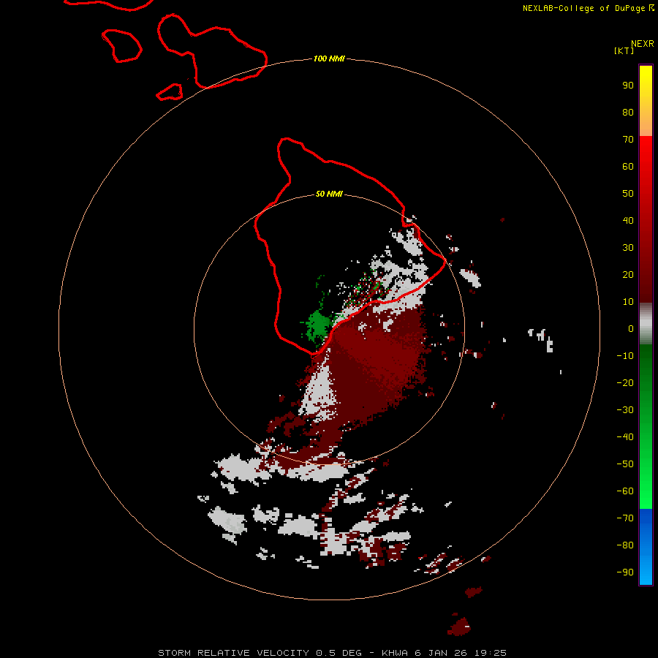The image size is (658, 658).
Task: Click the positive 90 scale value
Action: (628, 86)
